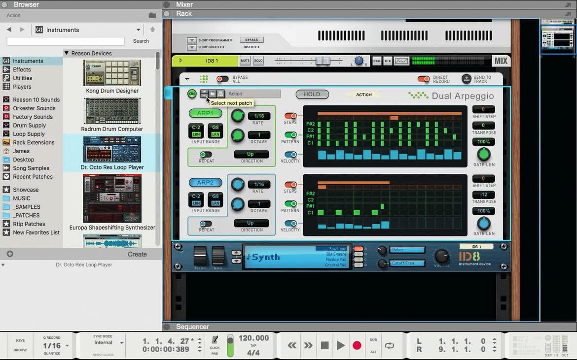Mute the ID8 1 channel

click(245, 61)
